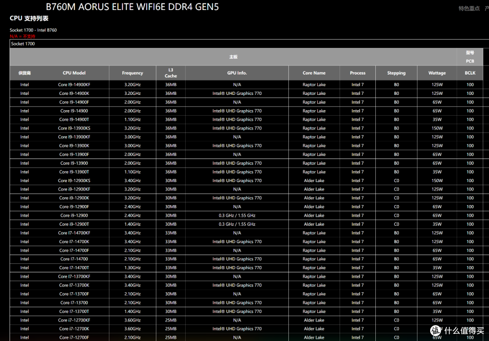Select Core I9-13900KF model cell
The width and height of the screenshot is (489, 341).
[x=74, y=137]
